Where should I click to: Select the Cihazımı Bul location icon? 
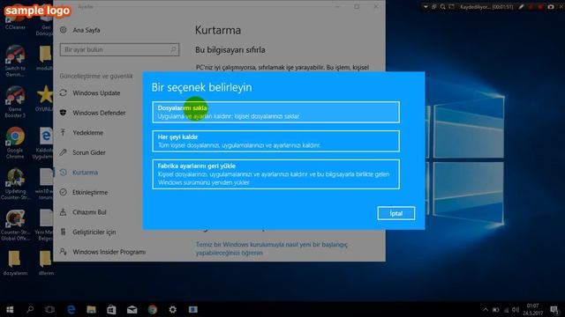pyautogui.click(x=64, y=211)
